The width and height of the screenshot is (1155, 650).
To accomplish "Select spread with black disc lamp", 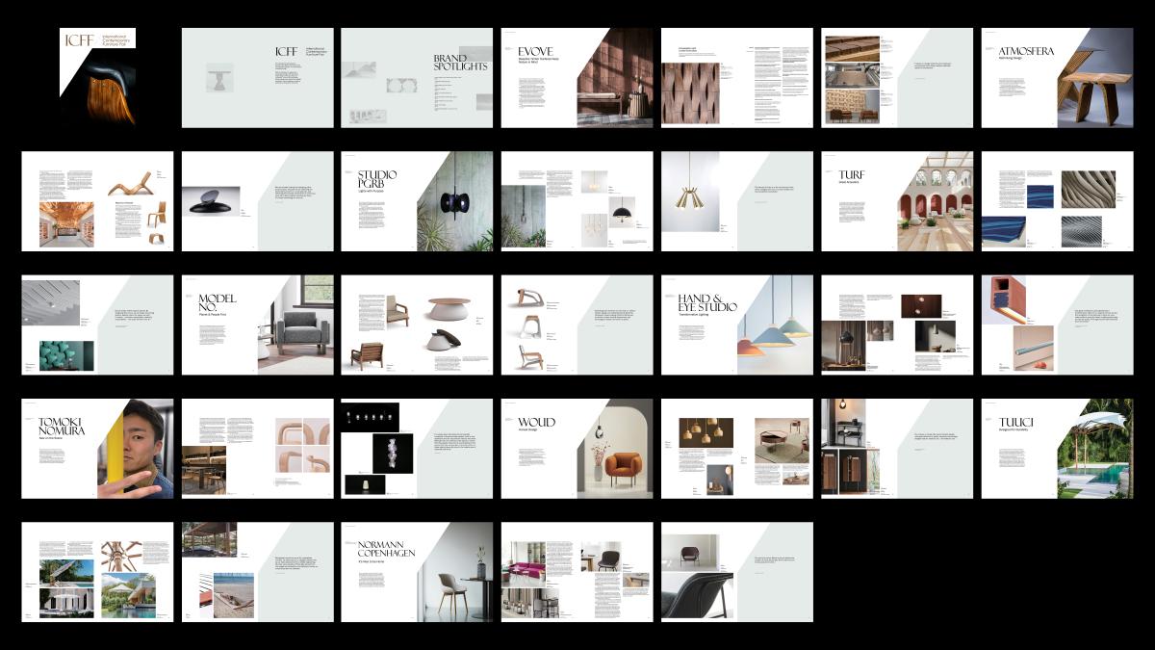I will click(258, 201).
